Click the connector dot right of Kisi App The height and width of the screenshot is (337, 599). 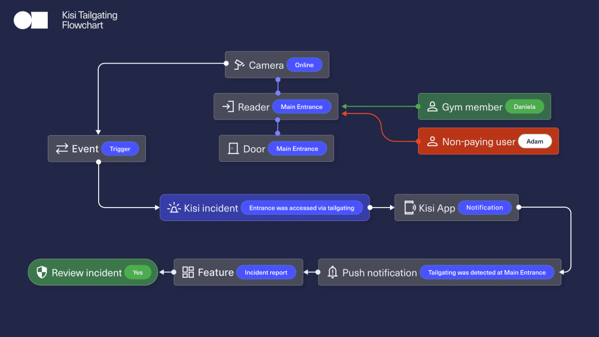[519, 207]
